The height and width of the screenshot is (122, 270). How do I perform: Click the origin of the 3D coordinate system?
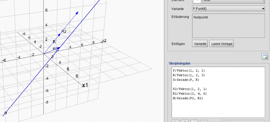tap(44, 54)
